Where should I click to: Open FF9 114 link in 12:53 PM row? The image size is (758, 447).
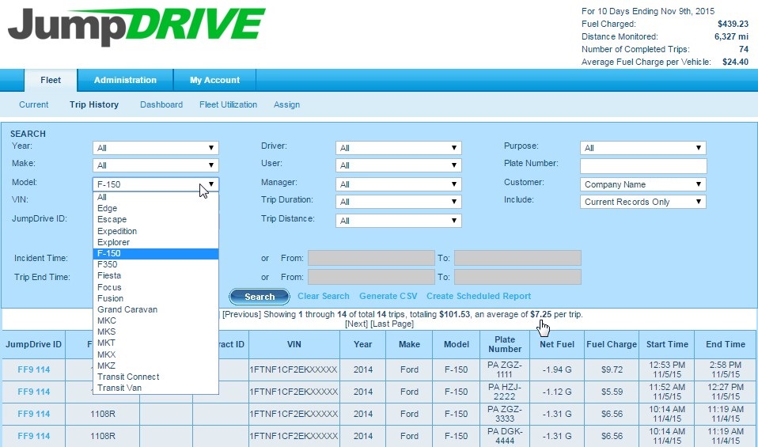[x=34, y=369]
